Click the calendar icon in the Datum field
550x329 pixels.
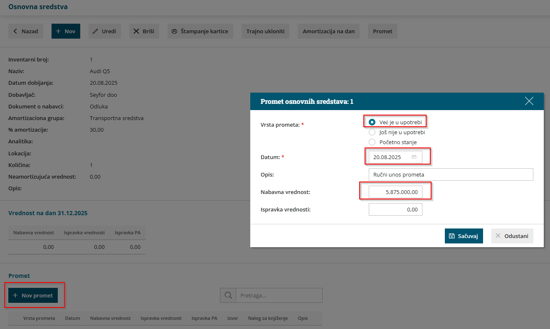[x=414, y=157]
